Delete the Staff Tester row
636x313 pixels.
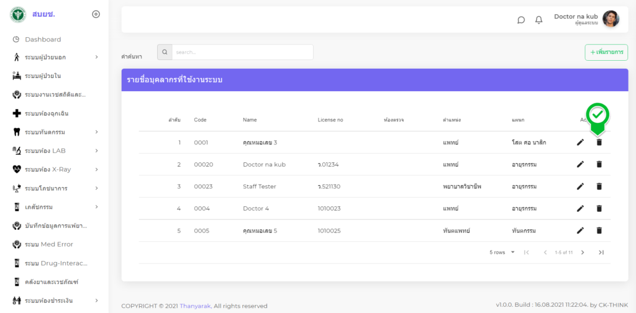pyautogui.click(x=599, y=187)
